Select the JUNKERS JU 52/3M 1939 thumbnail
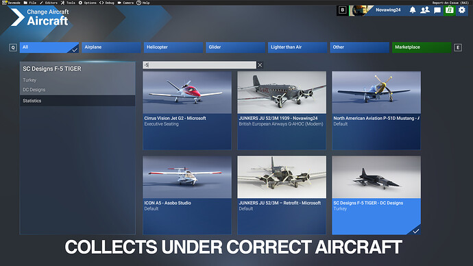 tap(282, 93)
